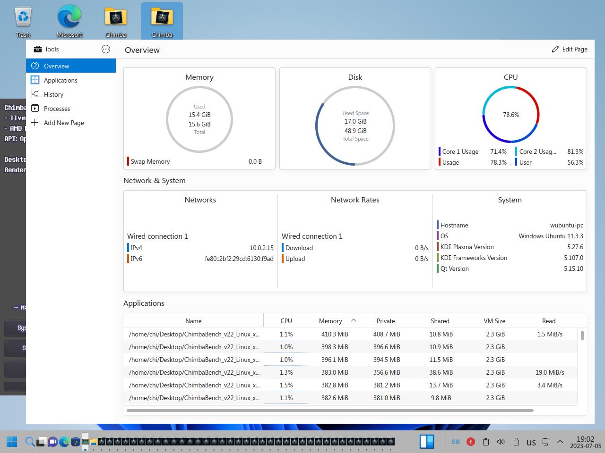Click the applications table horizontal scrollbar
The height and width of the screenshot is (453, 605).
point(330,411)
